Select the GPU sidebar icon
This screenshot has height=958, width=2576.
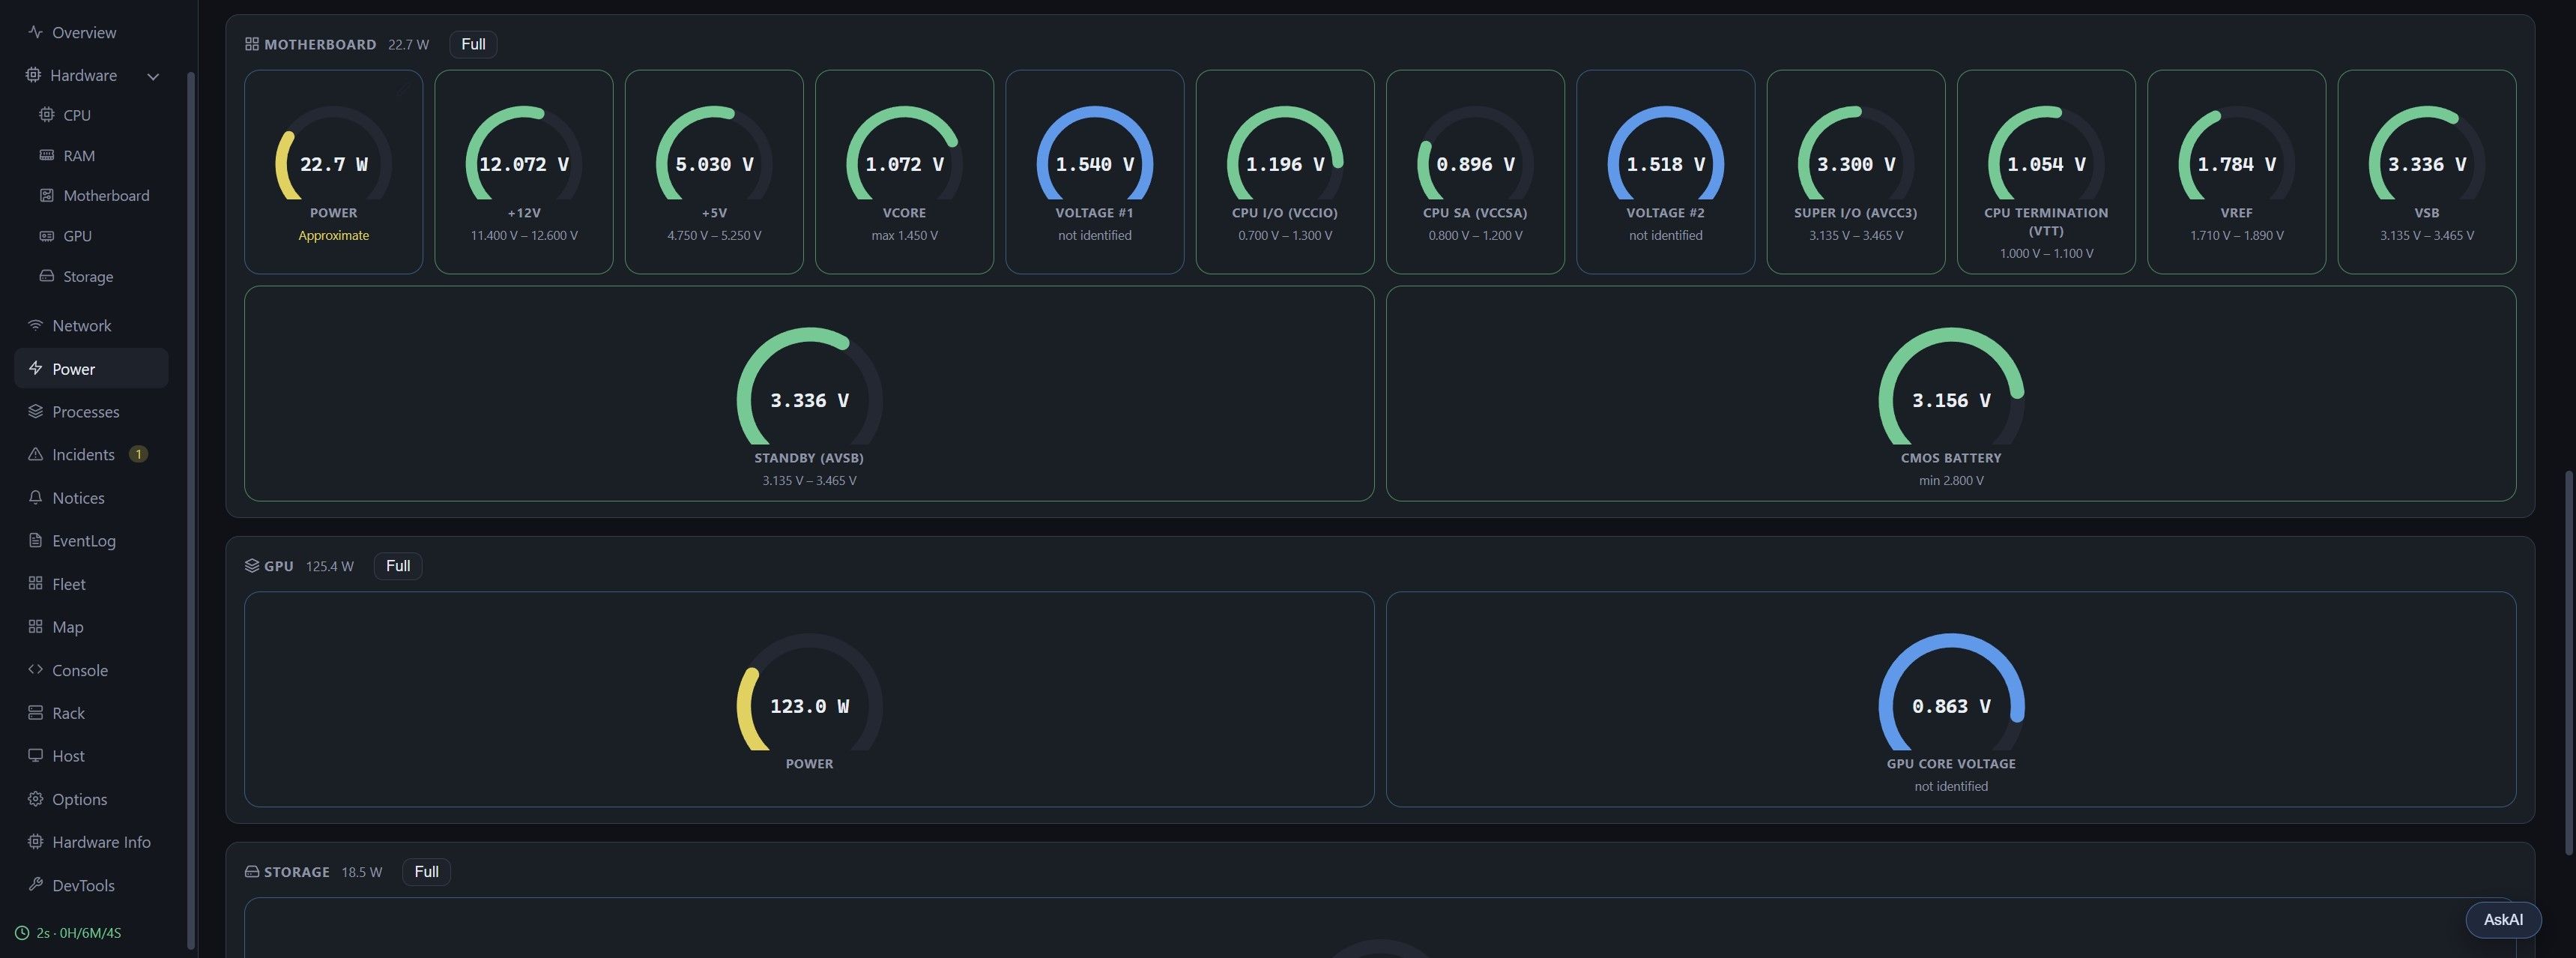click(46, 236)
